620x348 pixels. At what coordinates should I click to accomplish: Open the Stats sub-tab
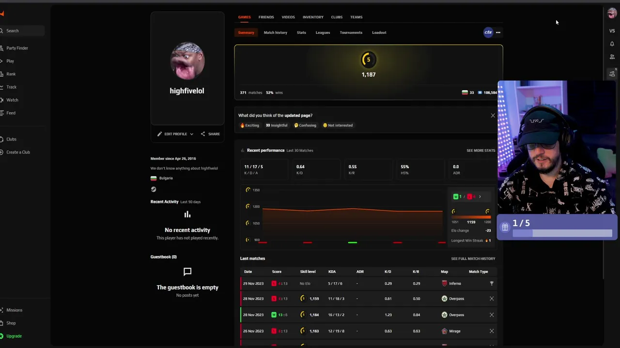click(301, 33)
